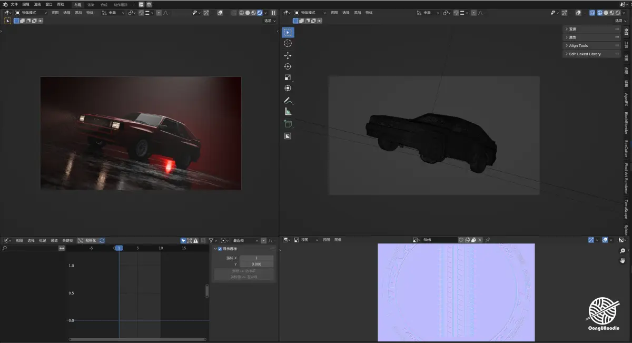Screen dimensions: 632x343
Task: Toggle overlays in the right viewport
Action: click(x=578, y=13)
